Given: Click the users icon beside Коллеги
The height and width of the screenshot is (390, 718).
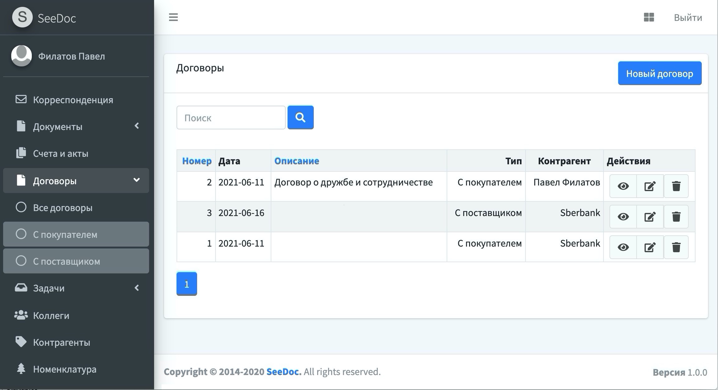Looking at the screenshot, I should pos(21,315).
